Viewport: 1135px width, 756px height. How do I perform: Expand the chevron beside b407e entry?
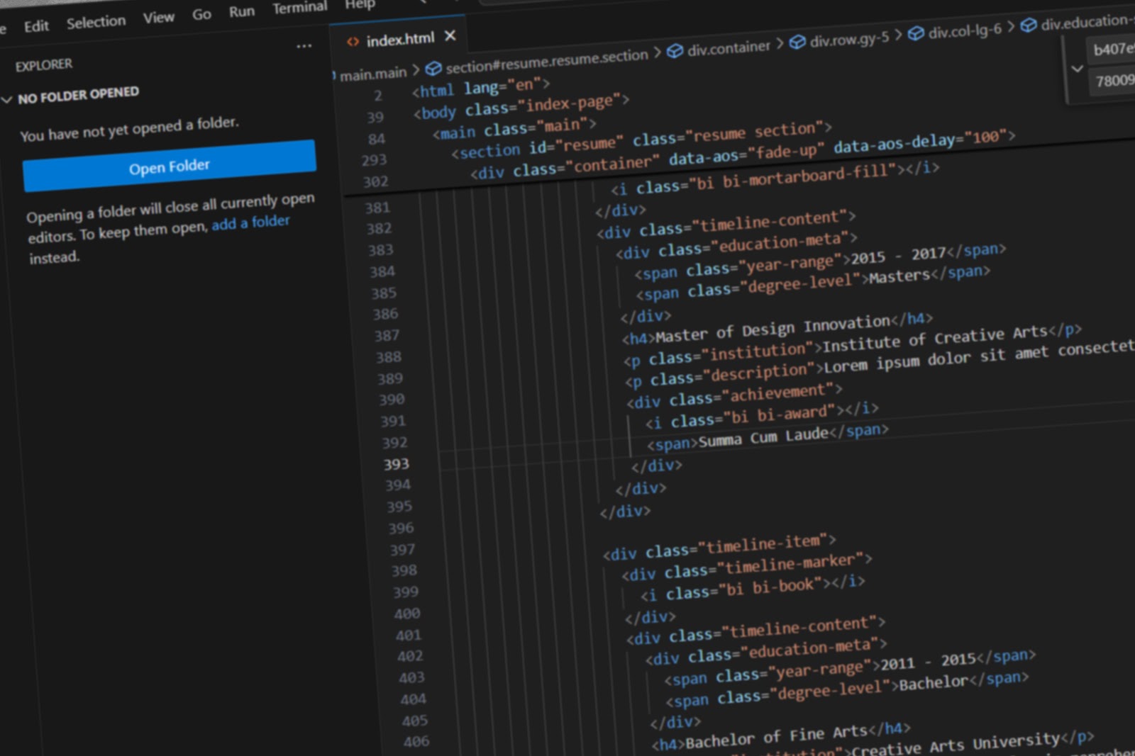(1077, 69)
